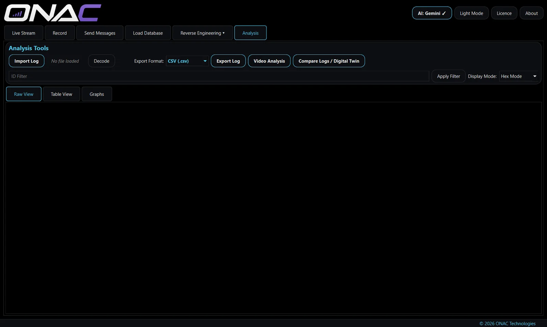The width and height of the screenshot is (547, 327).
Task: Switch to Light Mode
Action: tap(471, 13)
